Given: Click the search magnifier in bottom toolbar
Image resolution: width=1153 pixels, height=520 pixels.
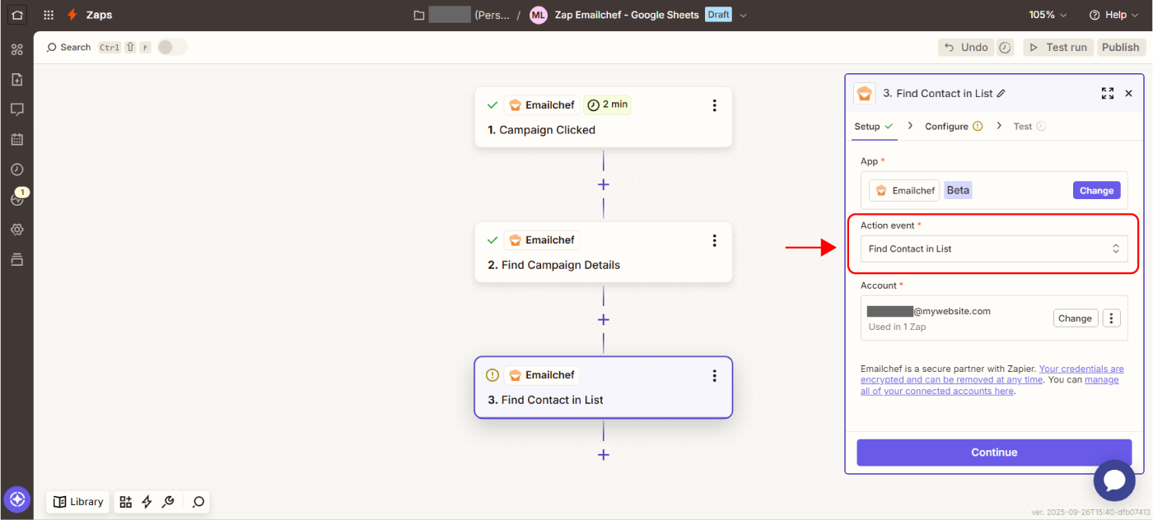Looking at the screenshot, I should click(198, 502).
